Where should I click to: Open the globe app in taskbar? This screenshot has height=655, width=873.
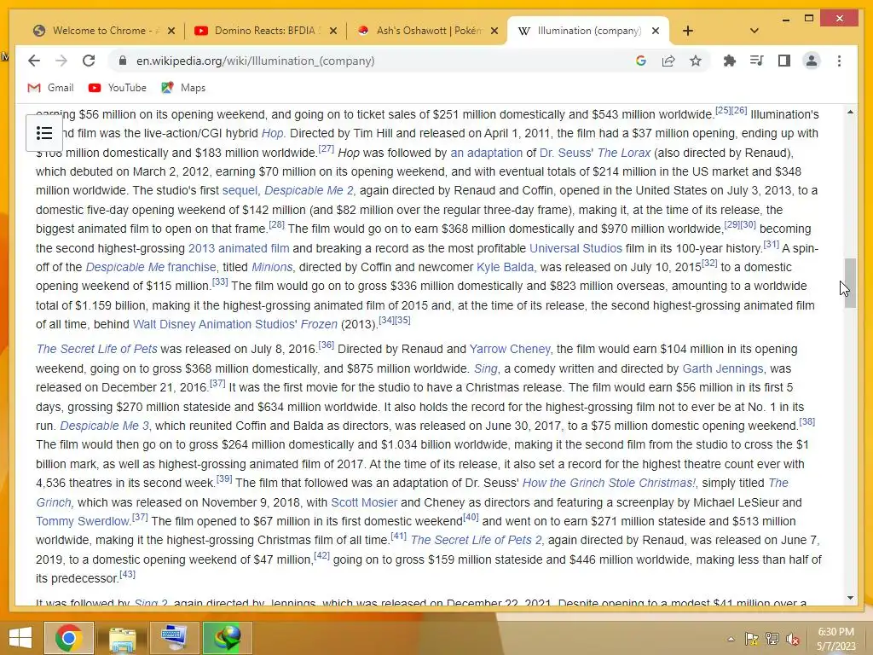228,638
